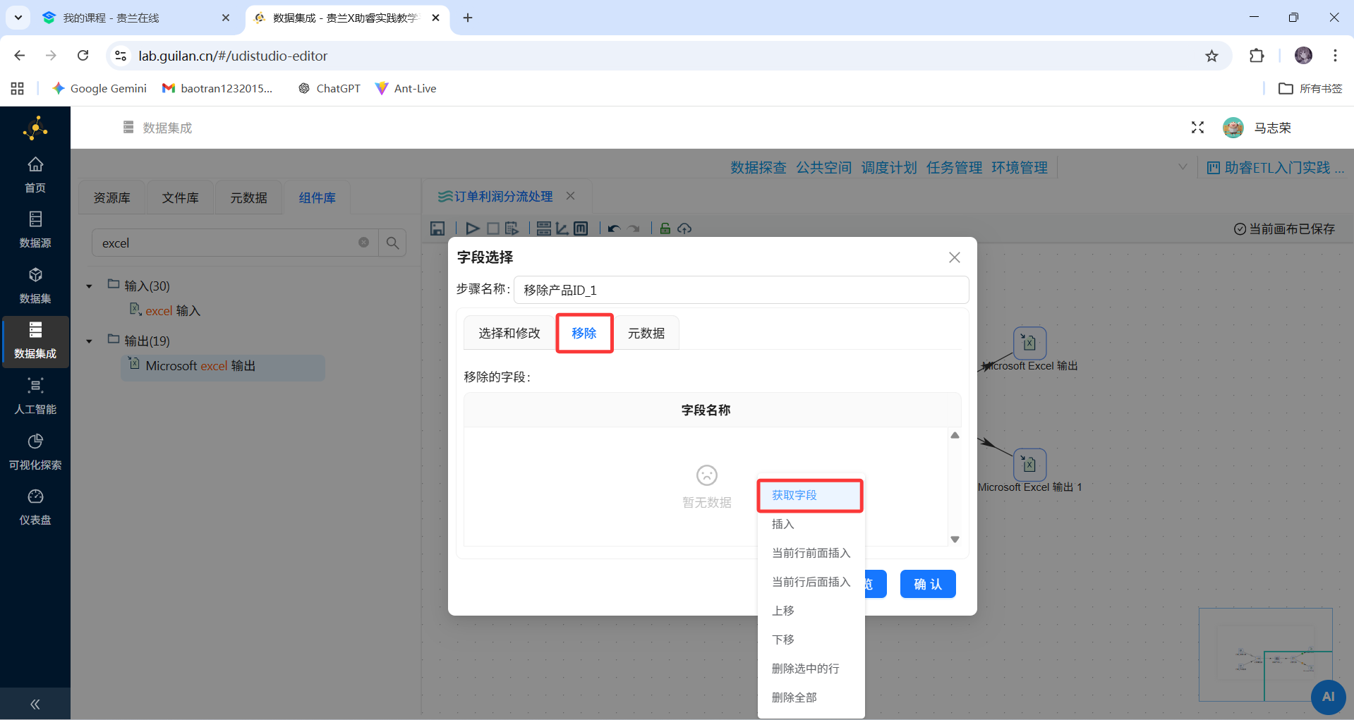
Task: Switch to 选择和修改 tab
Action: 509,333
